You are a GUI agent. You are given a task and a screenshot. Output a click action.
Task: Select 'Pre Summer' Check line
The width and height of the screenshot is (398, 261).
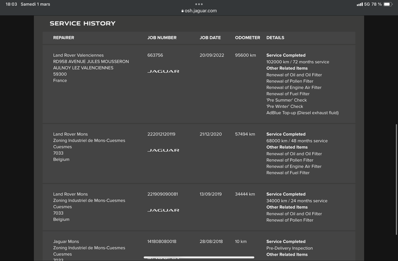point(287,100)
